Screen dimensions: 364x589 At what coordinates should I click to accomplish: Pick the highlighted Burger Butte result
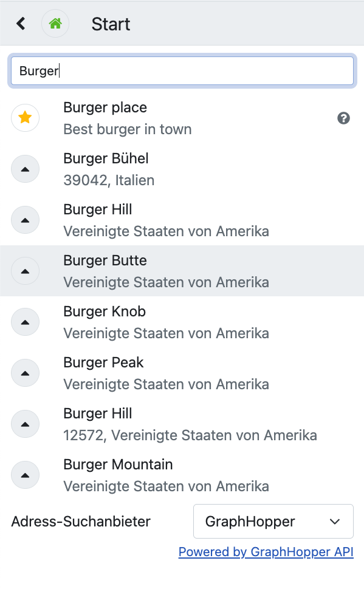tap(182, 271)
